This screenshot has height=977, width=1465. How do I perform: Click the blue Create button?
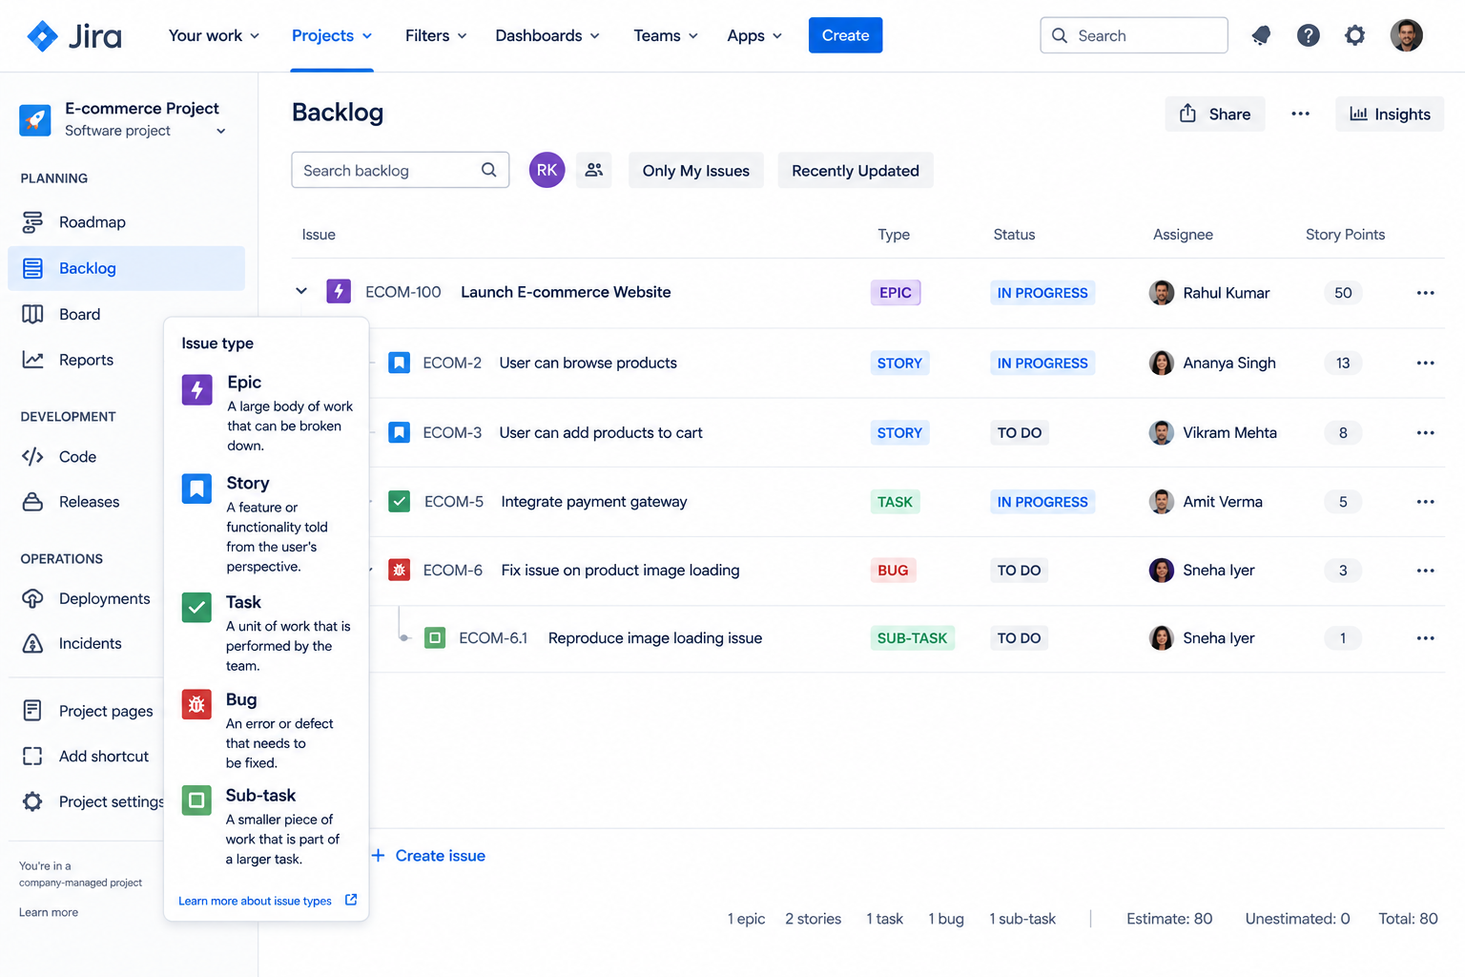coord(845,35)
